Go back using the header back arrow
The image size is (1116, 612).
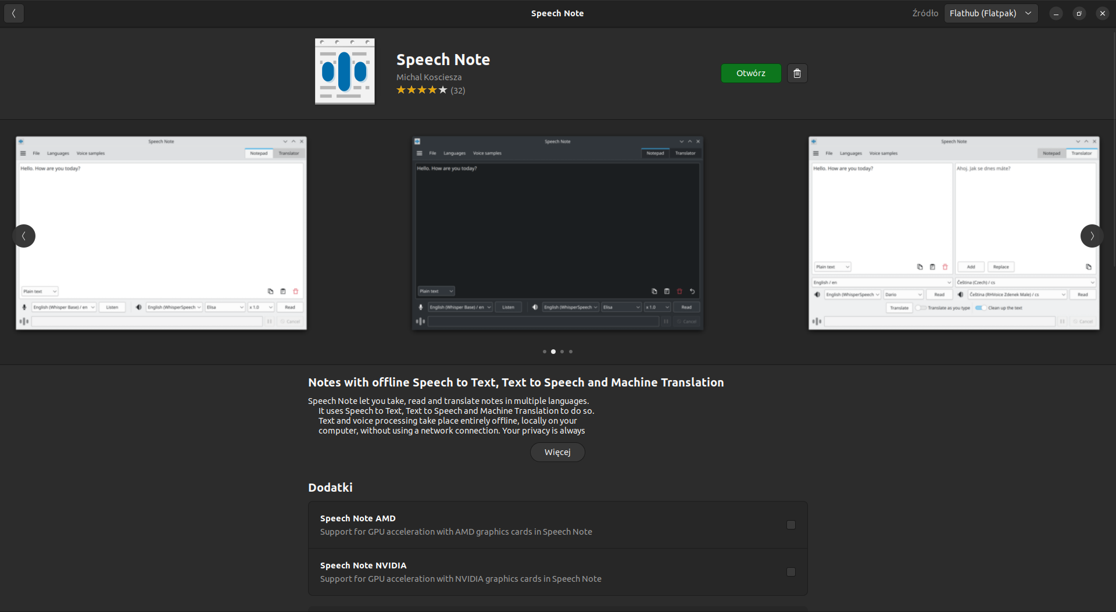tap(14, 13)
